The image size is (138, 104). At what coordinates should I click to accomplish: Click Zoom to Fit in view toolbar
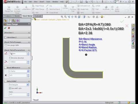(62, 17)
